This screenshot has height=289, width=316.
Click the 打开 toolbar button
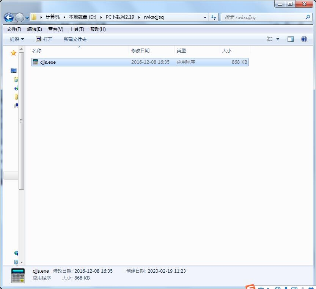click(x=44, y=39)
